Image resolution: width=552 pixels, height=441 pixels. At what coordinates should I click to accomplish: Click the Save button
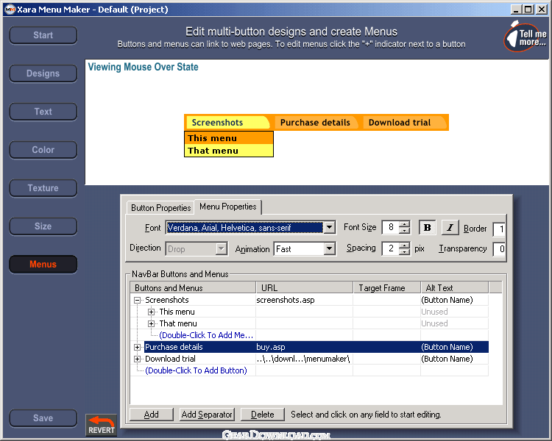point(43,418)
